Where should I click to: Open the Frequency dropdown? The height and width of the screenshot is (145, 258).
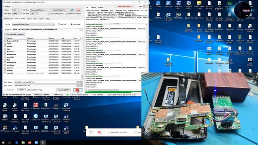pos(17,14)
